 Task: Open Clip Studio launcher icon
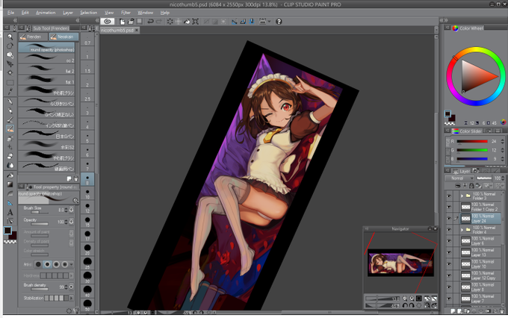[x=108, y=22]
